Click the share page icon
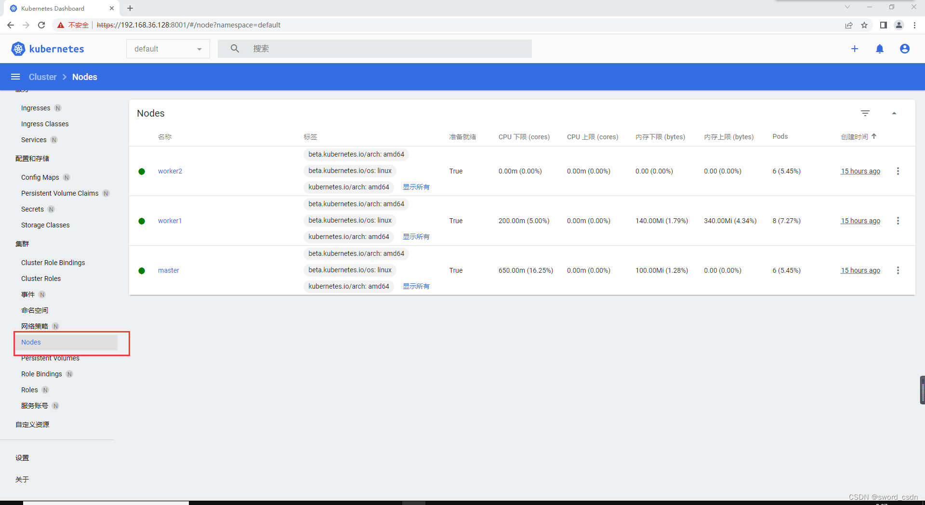The image size is (925, 505). pyautogui.click(x=849, y=25)
